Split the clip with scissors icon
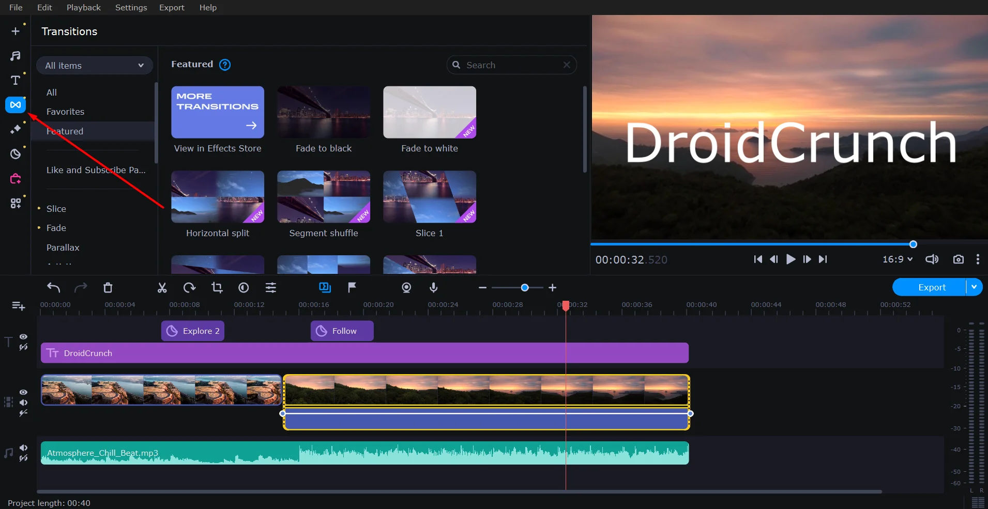988x509 pixels. coord(162,287)
